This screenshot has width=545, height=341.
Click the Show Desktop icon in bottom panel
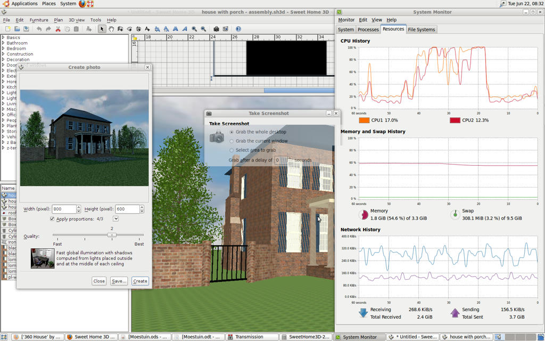[5, 337]
